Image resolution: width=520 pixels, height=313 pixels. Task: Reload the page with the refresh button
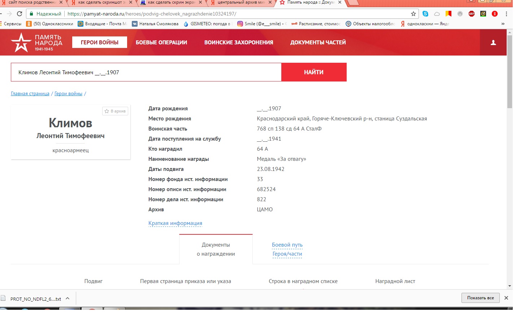[19, 14]
